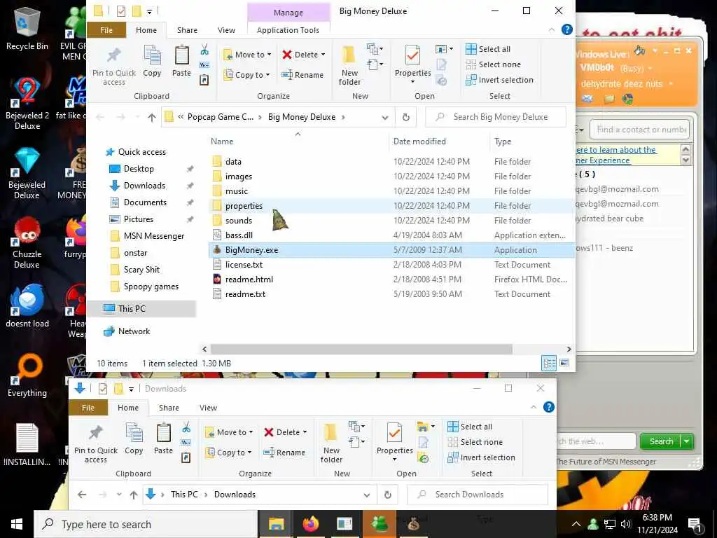Image resolution: width=717 pixels, height=538 pixels.
Task: Click New folder in Downloads window
Action: [331, 443]
